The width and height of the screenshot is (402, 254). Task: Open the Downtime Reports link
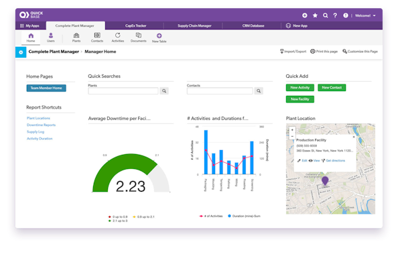[x=42, y=125]
